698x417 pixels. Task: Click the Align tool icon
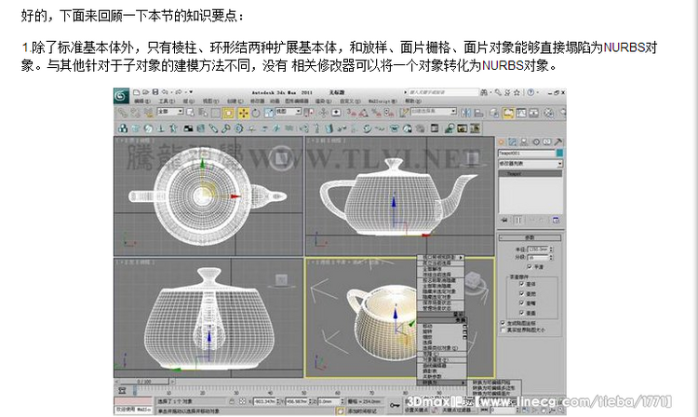point(478,113)
